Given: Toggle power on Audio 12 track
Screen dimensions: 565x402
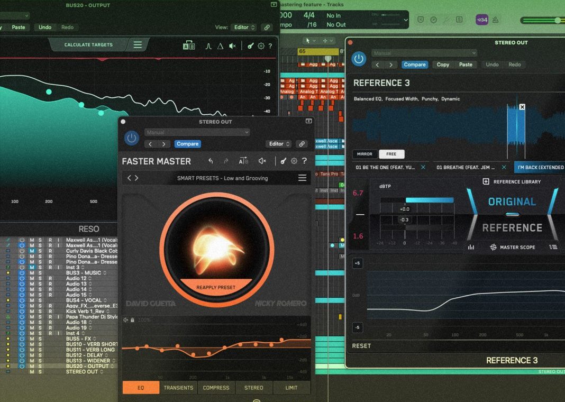Looking at the screenshot, I should click(x=22, y=278).
